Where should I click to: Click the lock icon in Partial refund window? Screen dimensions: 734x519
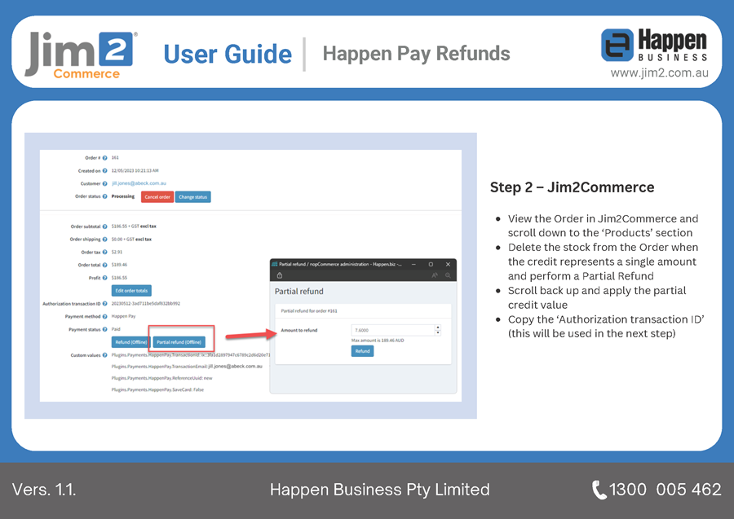(280, 275)
